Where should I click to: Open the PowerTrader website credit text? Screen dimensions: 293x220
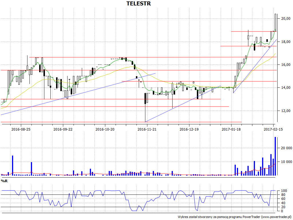pos(235,217)
